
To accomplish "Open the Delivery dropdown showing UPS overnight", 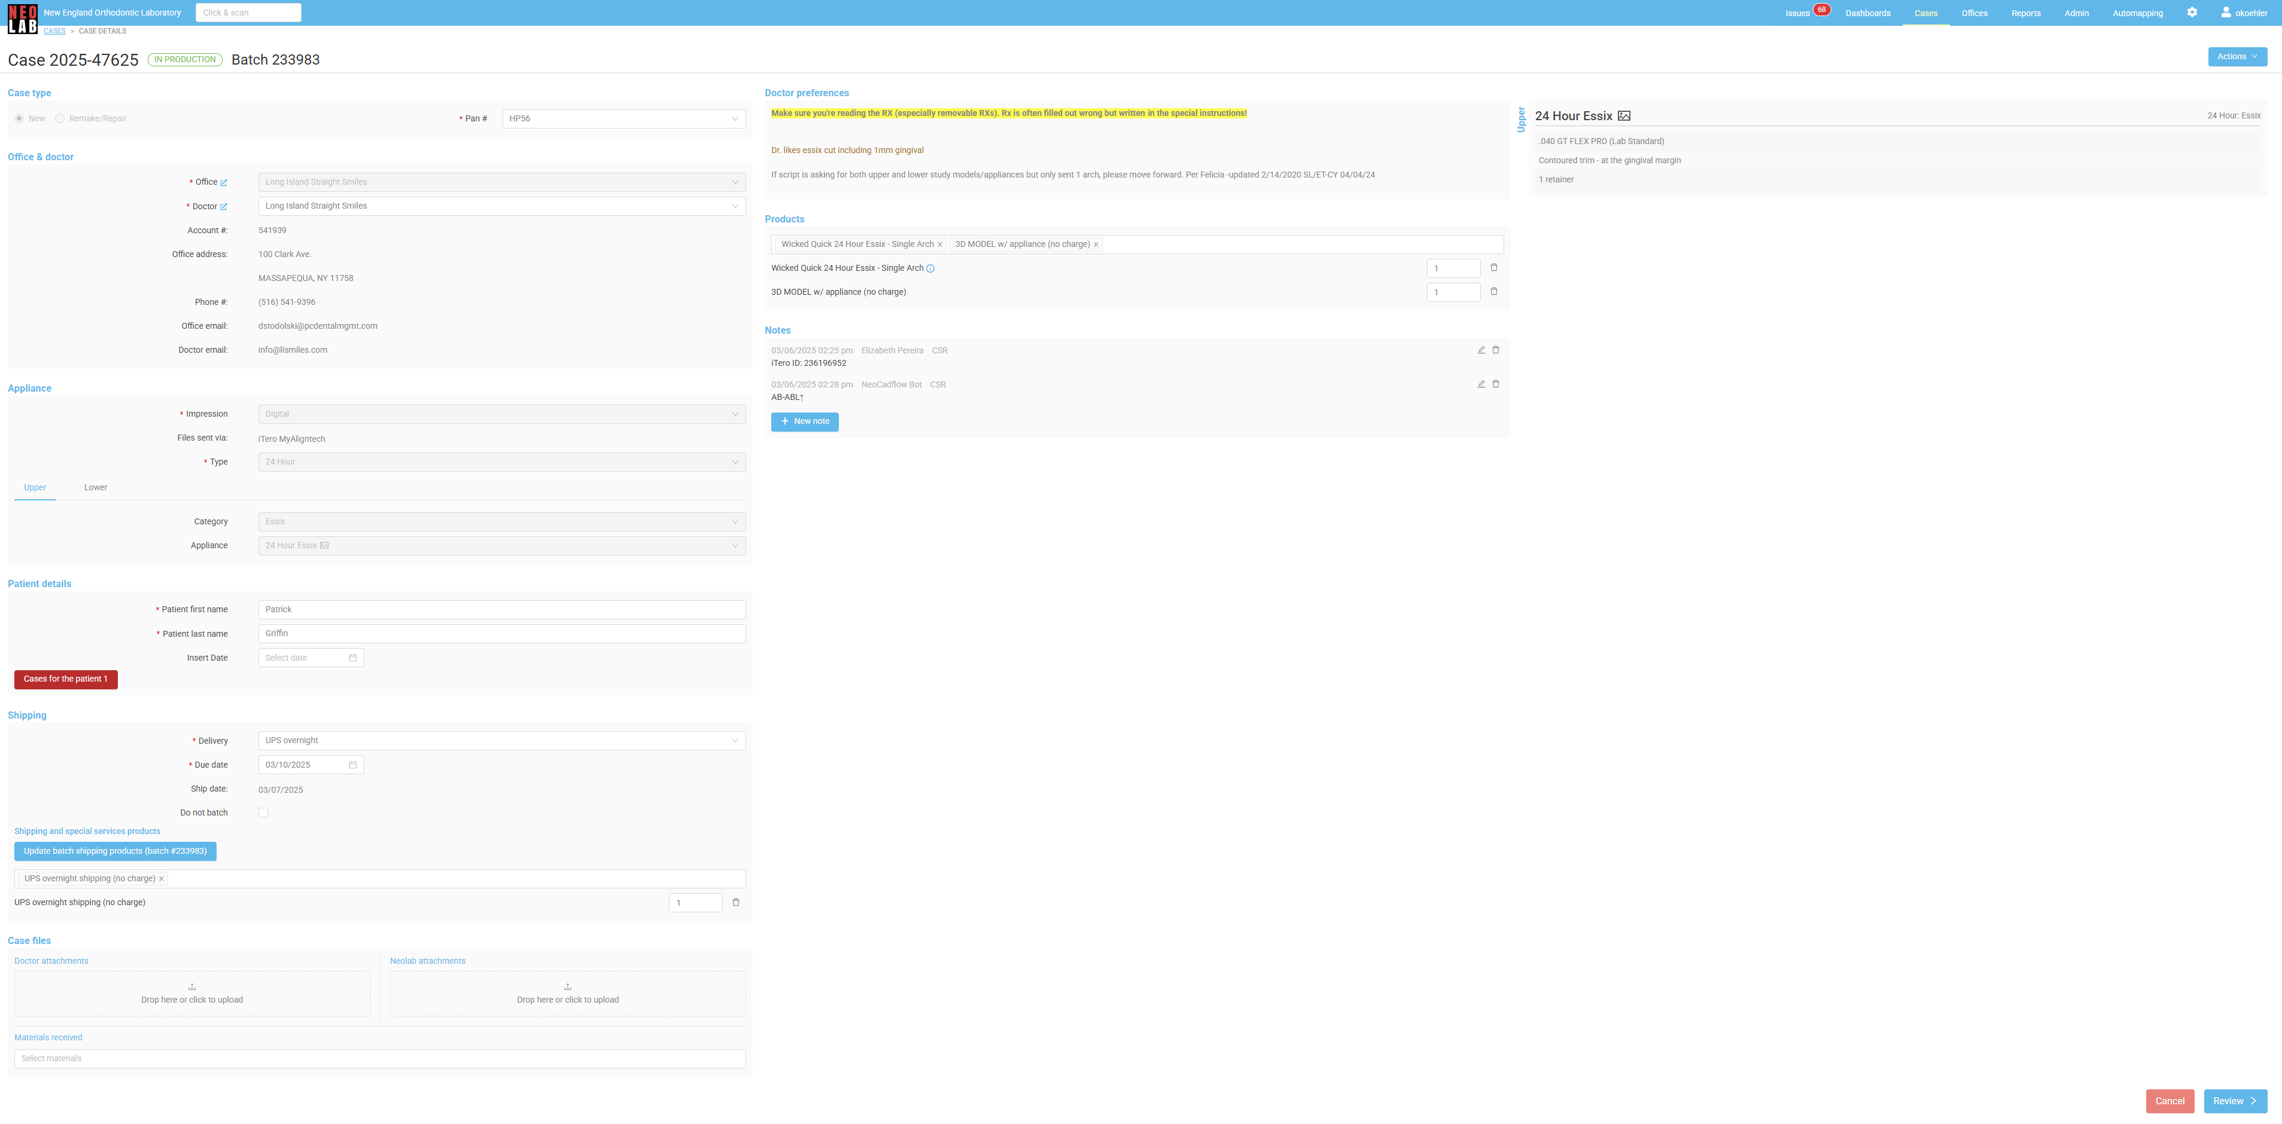I will pos(501,741).
